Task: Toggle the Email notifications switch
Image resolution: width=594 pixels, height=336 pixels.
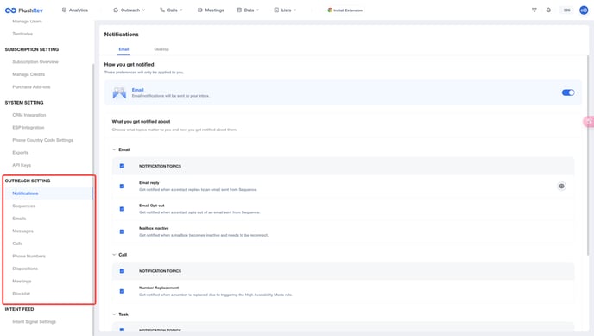Action: [x=568, y=92]
